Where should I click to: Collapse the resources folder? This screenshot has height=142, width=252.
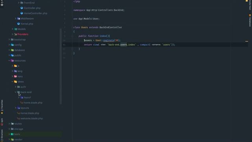click(x=9, y=60)
